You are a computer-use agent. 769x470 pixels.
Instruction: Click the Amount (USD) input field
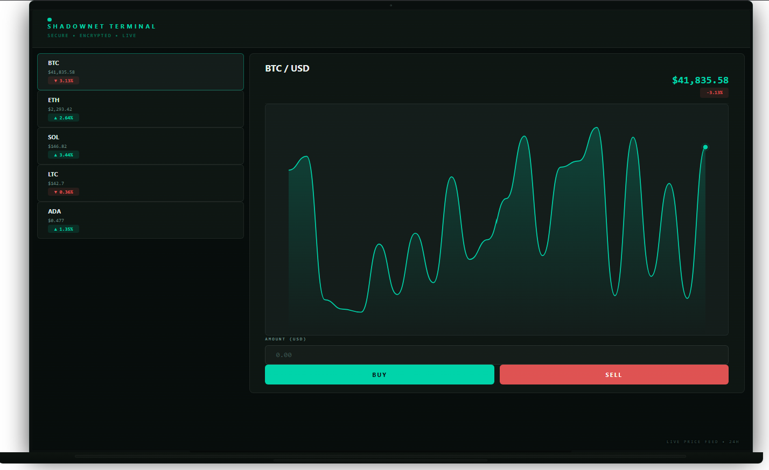point(497,355)
